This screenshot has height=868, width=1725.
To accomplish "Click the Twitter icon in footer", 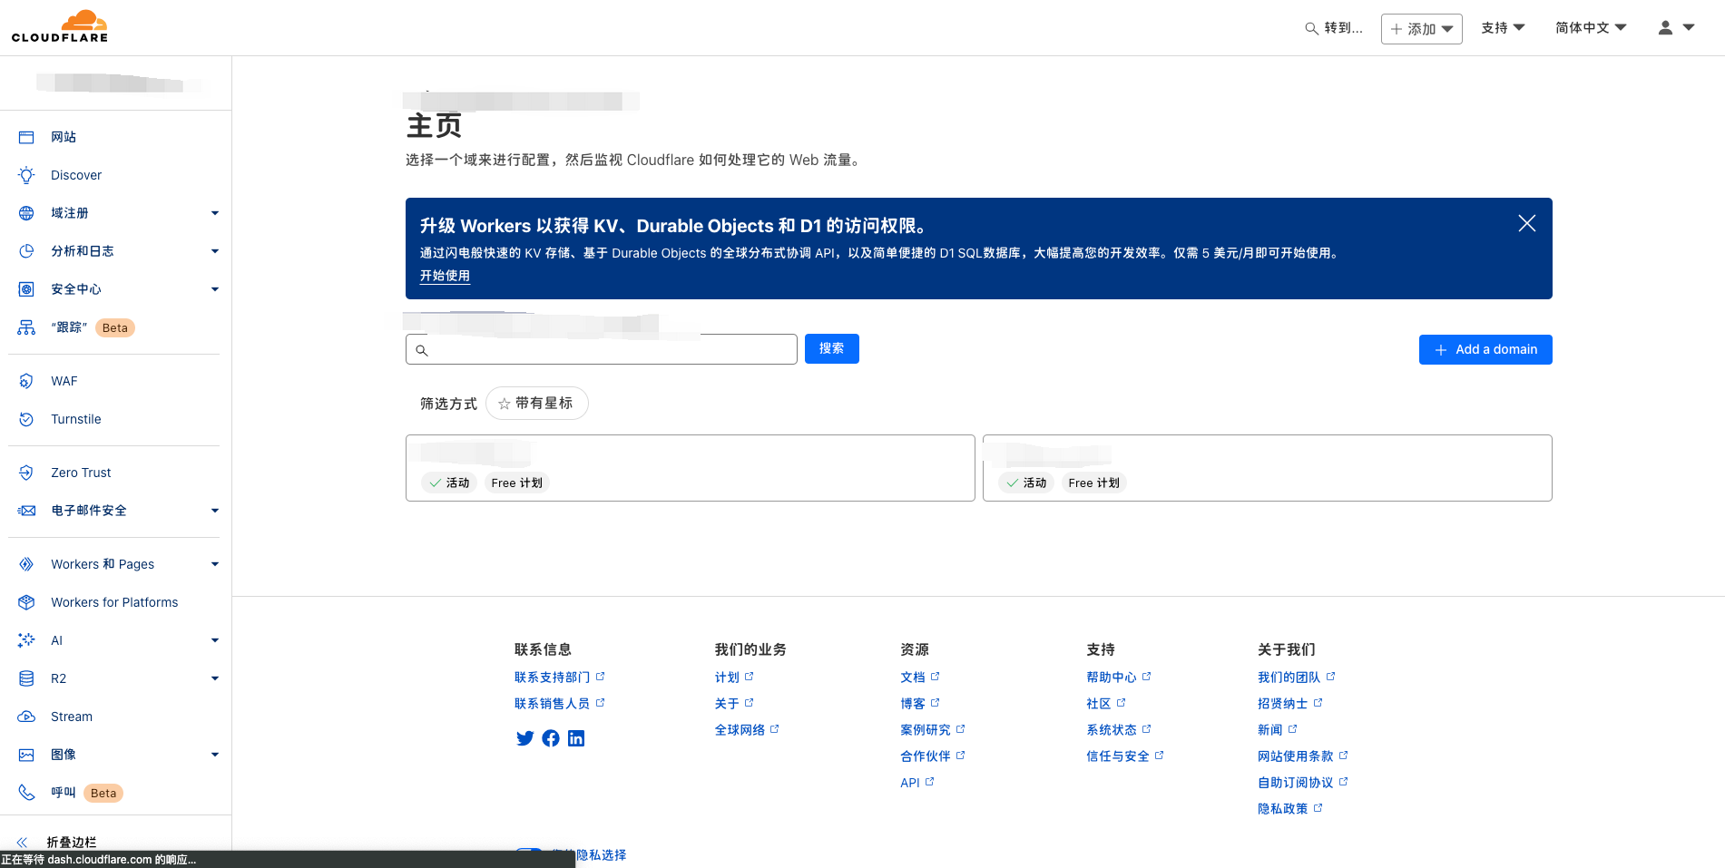I will (x=524, y=738).
